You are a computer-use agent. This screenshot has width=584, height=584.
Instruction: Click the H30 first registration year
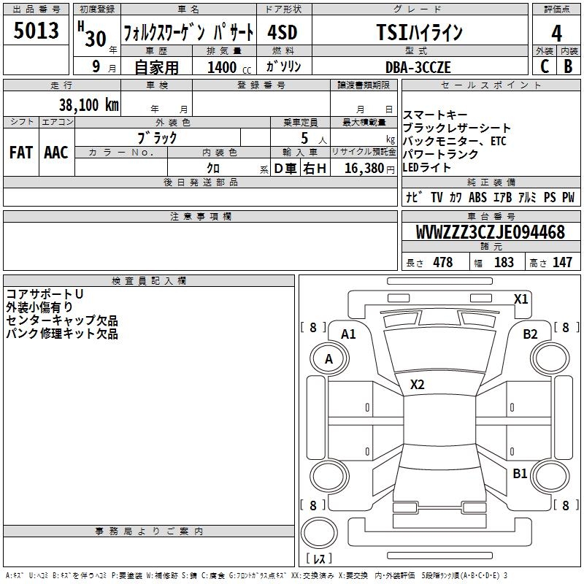(93, 34)
